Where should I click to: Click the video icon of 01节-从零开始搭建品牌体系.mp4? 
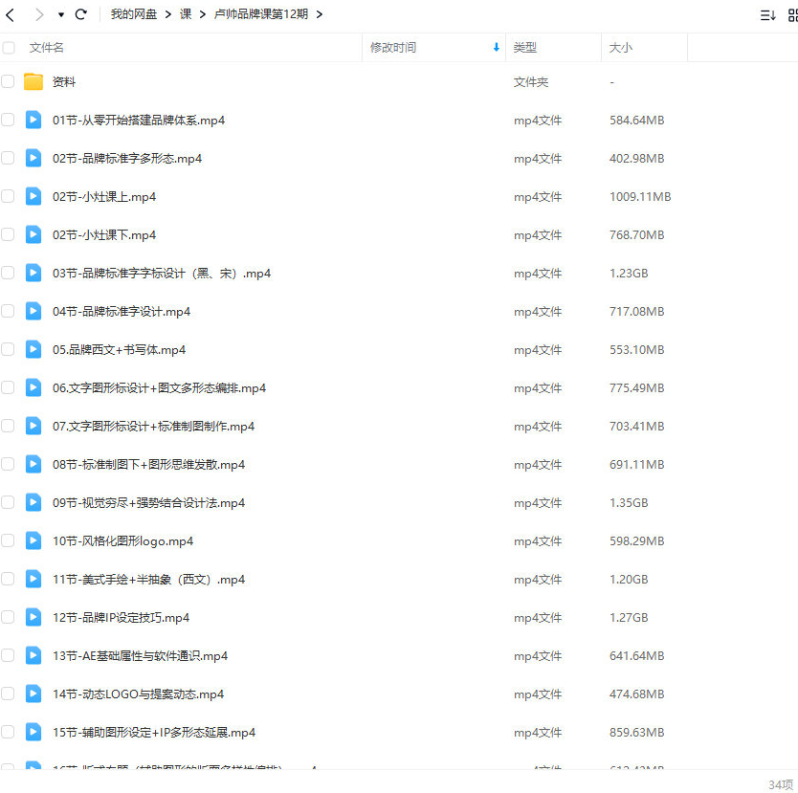tap(33, 120)
